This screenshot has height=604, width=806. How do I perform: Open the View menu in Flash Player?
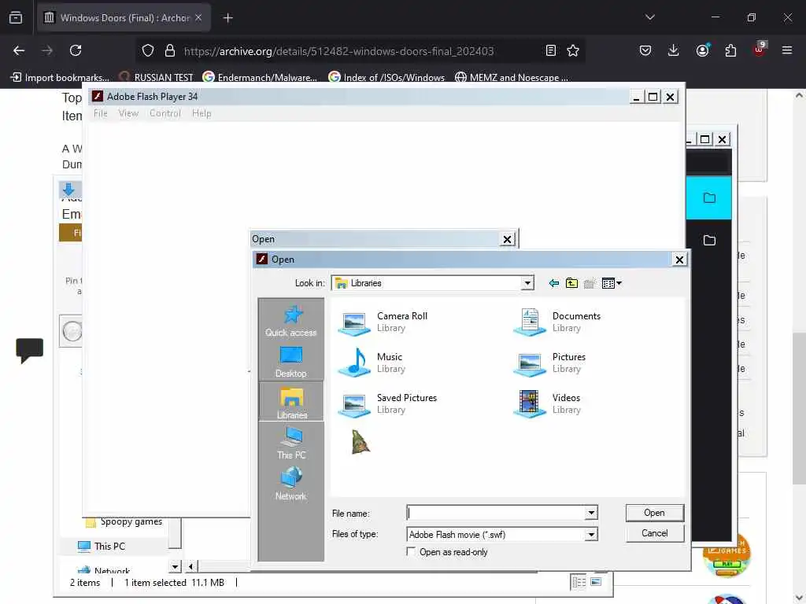[x=128, y=113]
